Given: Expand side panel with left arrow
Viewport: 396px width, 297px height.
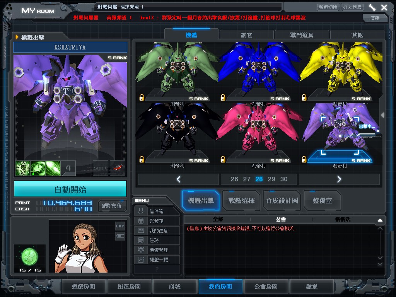Looking at the screenshot, I should pos(383,115).
